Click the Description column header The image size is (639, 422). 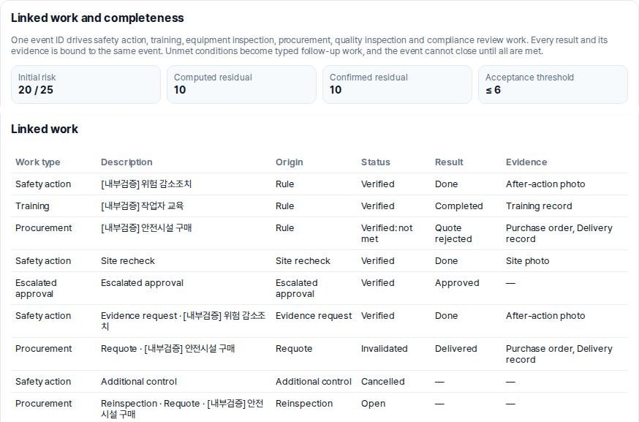(126, 162)
